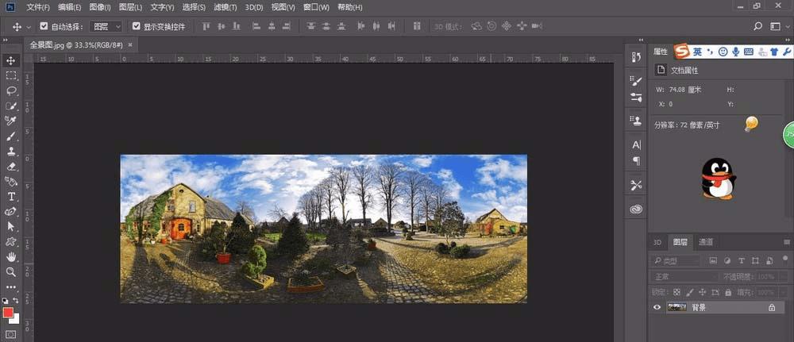Select the Lasso tool
This screenshot has height=342, width=794.
point(11,91)
